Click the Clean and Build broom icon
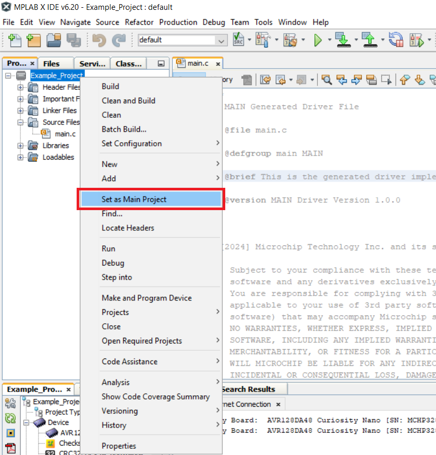 pyautogui.click(x=290, y=40)
